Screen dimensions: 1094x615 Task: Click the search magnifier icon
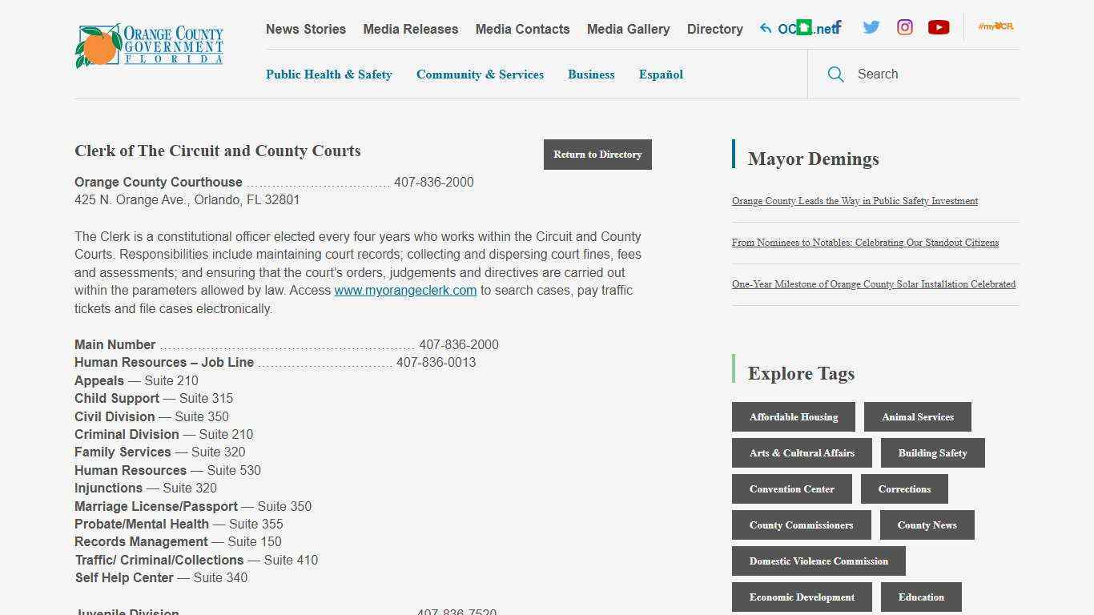coord(835,74)
